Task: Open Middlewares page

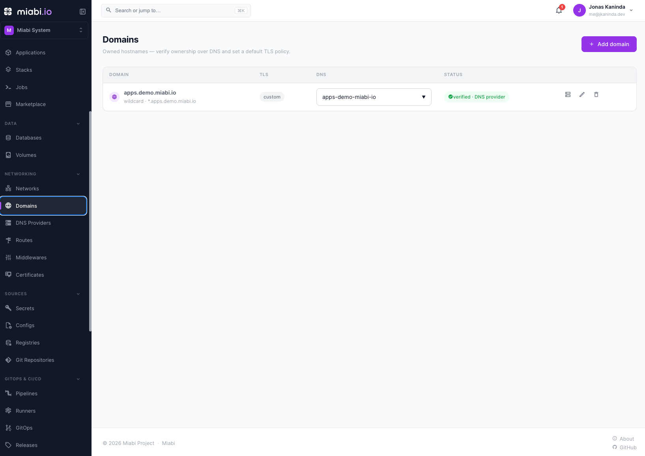Action: [43, 257]
